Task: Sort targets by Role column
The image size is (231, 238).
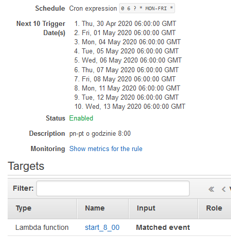Action: pyautogui.click(x=215, y=209)
